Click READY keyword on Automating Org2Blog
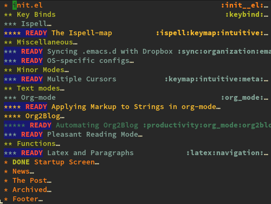 [x=41, y=125]
